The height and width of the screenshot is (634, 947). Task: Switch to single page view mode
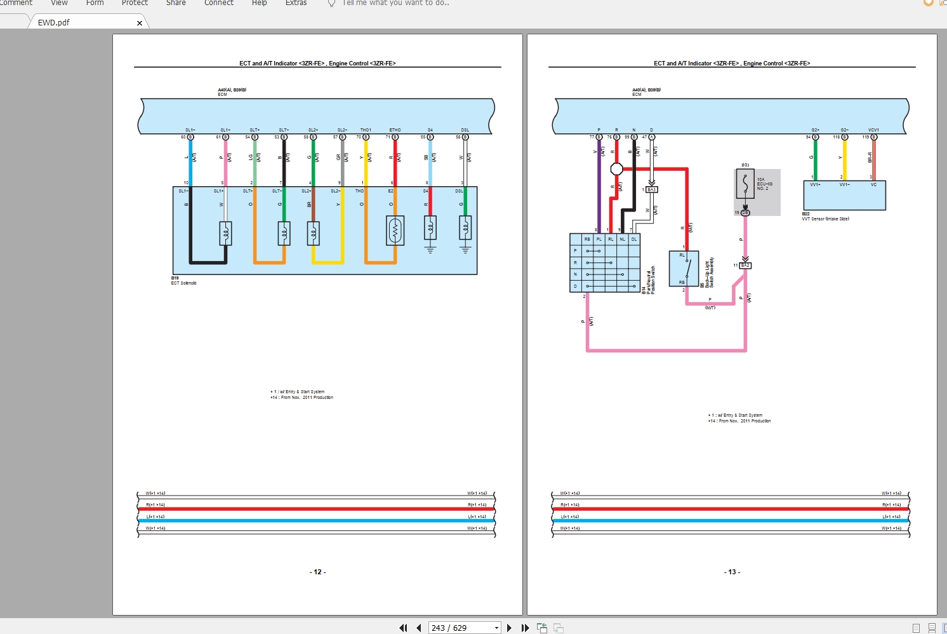(916, 628)
